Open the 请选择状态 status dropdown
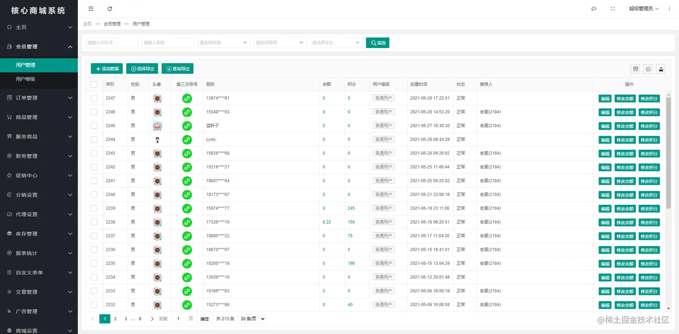This screenshot has height=334, width=679. pyautogui.click(x=336, y=43)
